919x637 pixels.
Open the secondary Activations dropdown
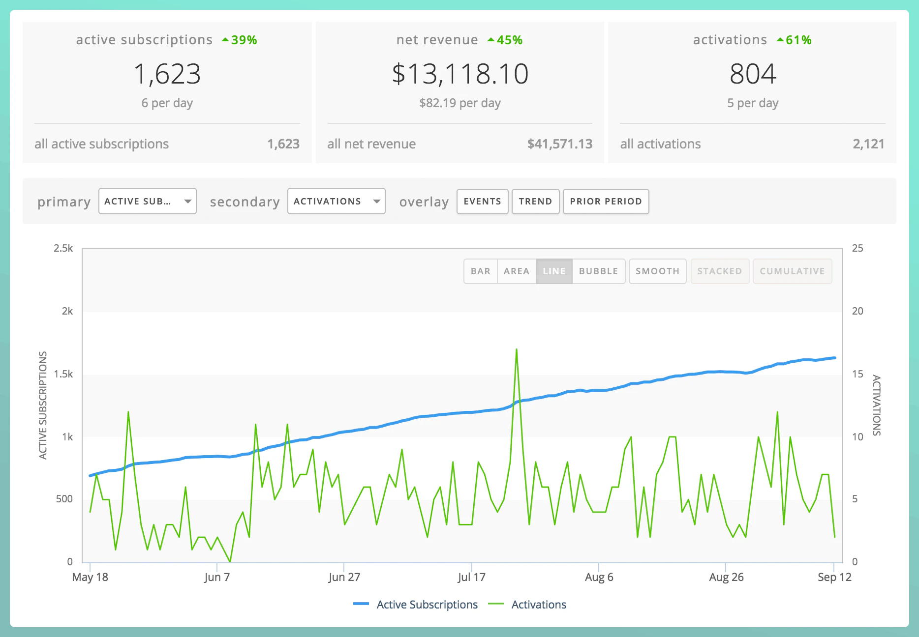337,202
